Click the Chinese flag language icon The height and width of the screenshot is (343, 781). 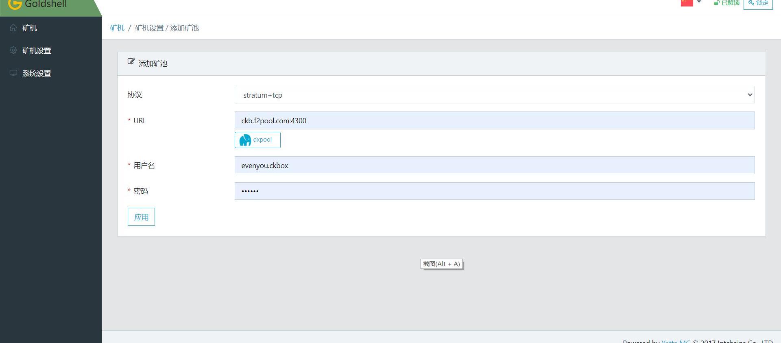click(x=687, y=3)
